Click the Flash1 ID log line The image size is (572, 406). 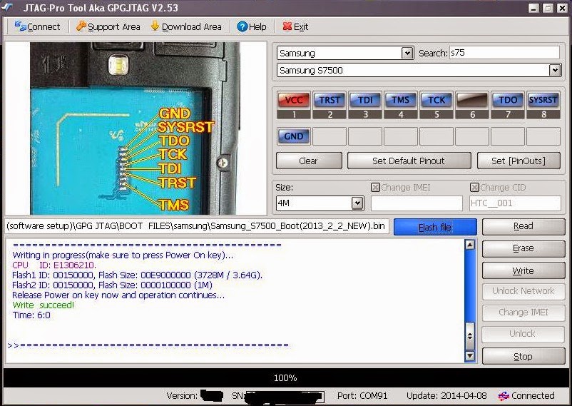137,275
